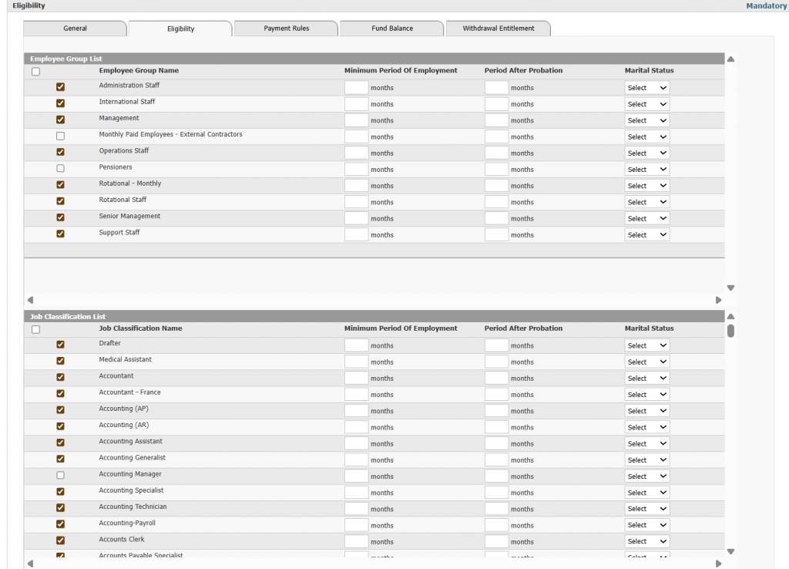The width and height of the screenshot is (789, 569).
Task: Click scroll-right arrow under Employee Group List
Action: point(719,300)
